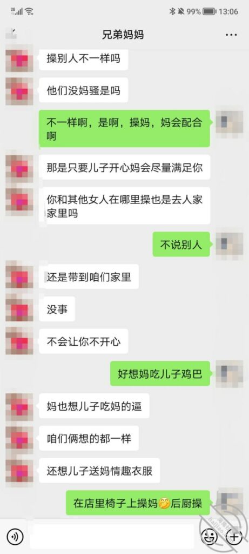Tap the 不会让你不开心 message bubble
The width and height of the screenshot is (249, 554).
84,342
